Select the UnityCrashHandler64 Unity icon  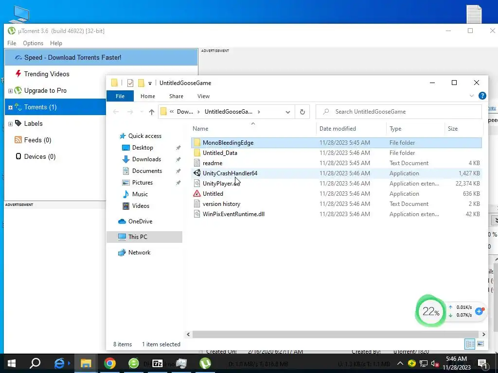[197, 173]
